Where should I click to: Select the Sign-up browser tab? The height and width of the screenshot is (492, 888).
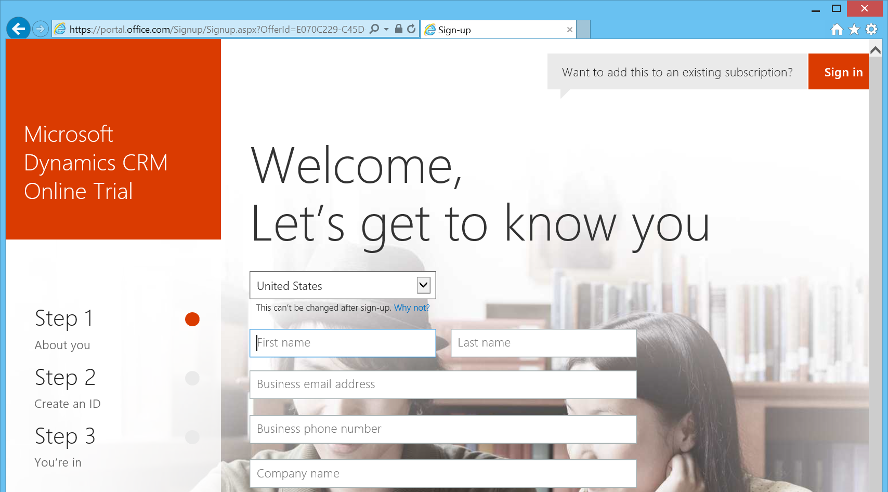[494, 30]
